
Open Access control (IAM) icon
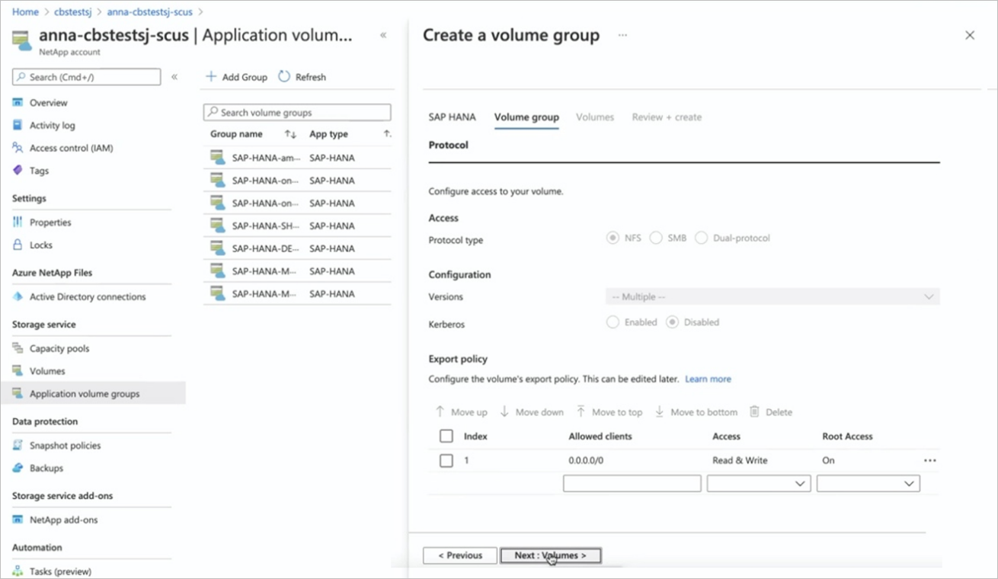click(18, 148)
